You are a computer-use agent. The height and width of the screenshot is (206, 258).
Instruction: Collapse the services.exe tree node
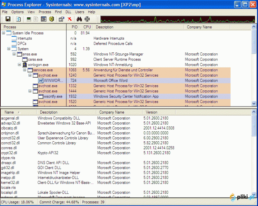click(25, 70)
